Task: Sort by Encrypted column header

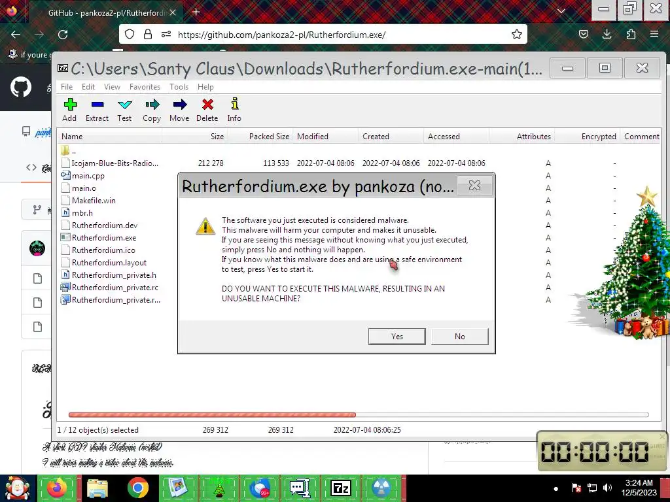Action: tap(587, 137)
